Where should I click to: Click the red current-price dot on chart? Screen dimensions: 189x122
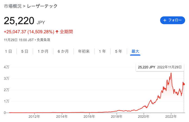coord(184,84)
